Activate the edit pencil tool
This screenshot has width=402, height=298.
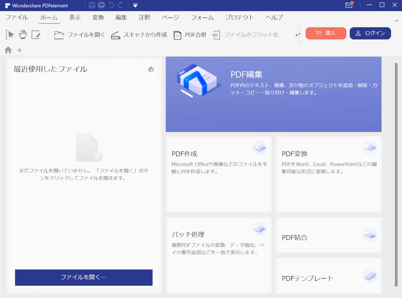click(x=36, y=34)
